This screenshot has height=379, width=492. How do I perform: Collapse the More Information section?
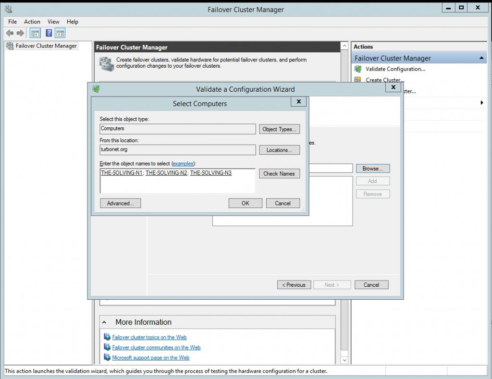[104, 322]
